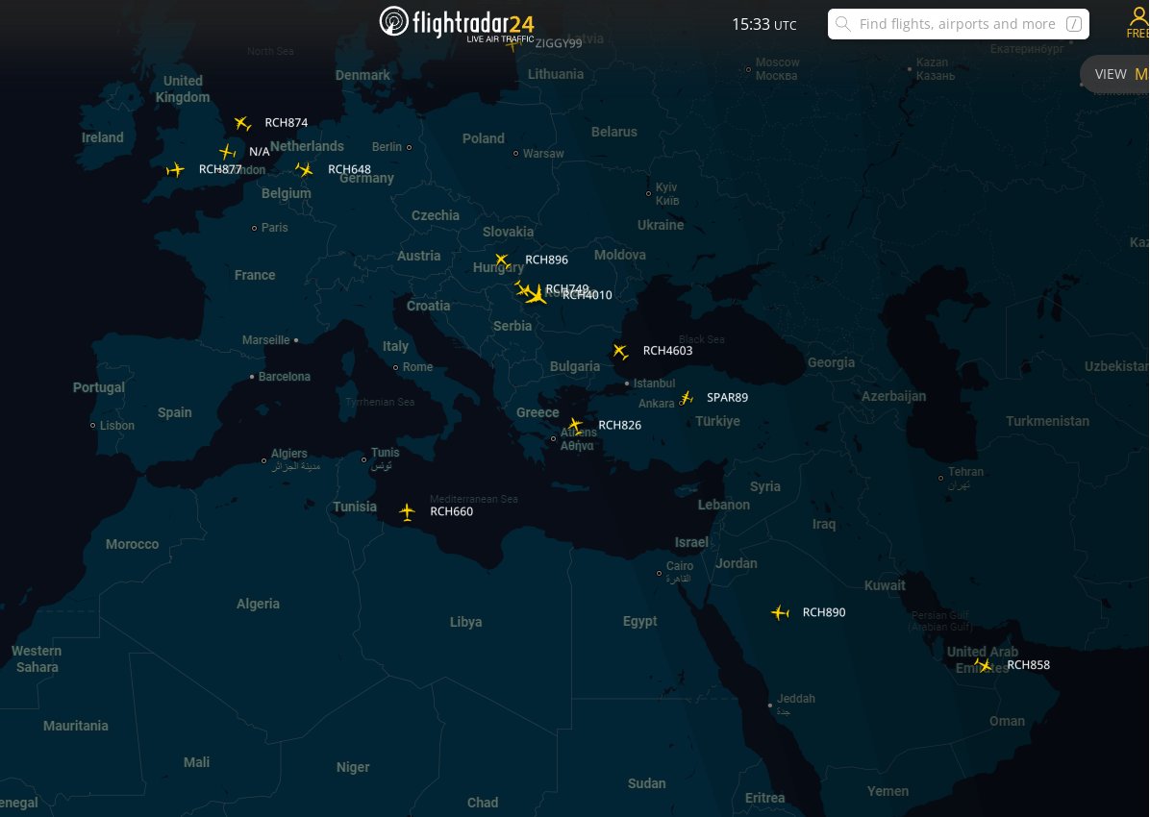
Task: Click the Tehran city marker
Action: (x=941, y=478)
